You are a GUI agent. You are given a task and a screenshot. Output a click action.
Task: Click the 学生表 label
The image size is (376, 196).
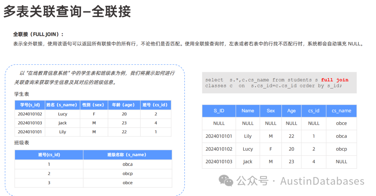(x=22, y=94)
